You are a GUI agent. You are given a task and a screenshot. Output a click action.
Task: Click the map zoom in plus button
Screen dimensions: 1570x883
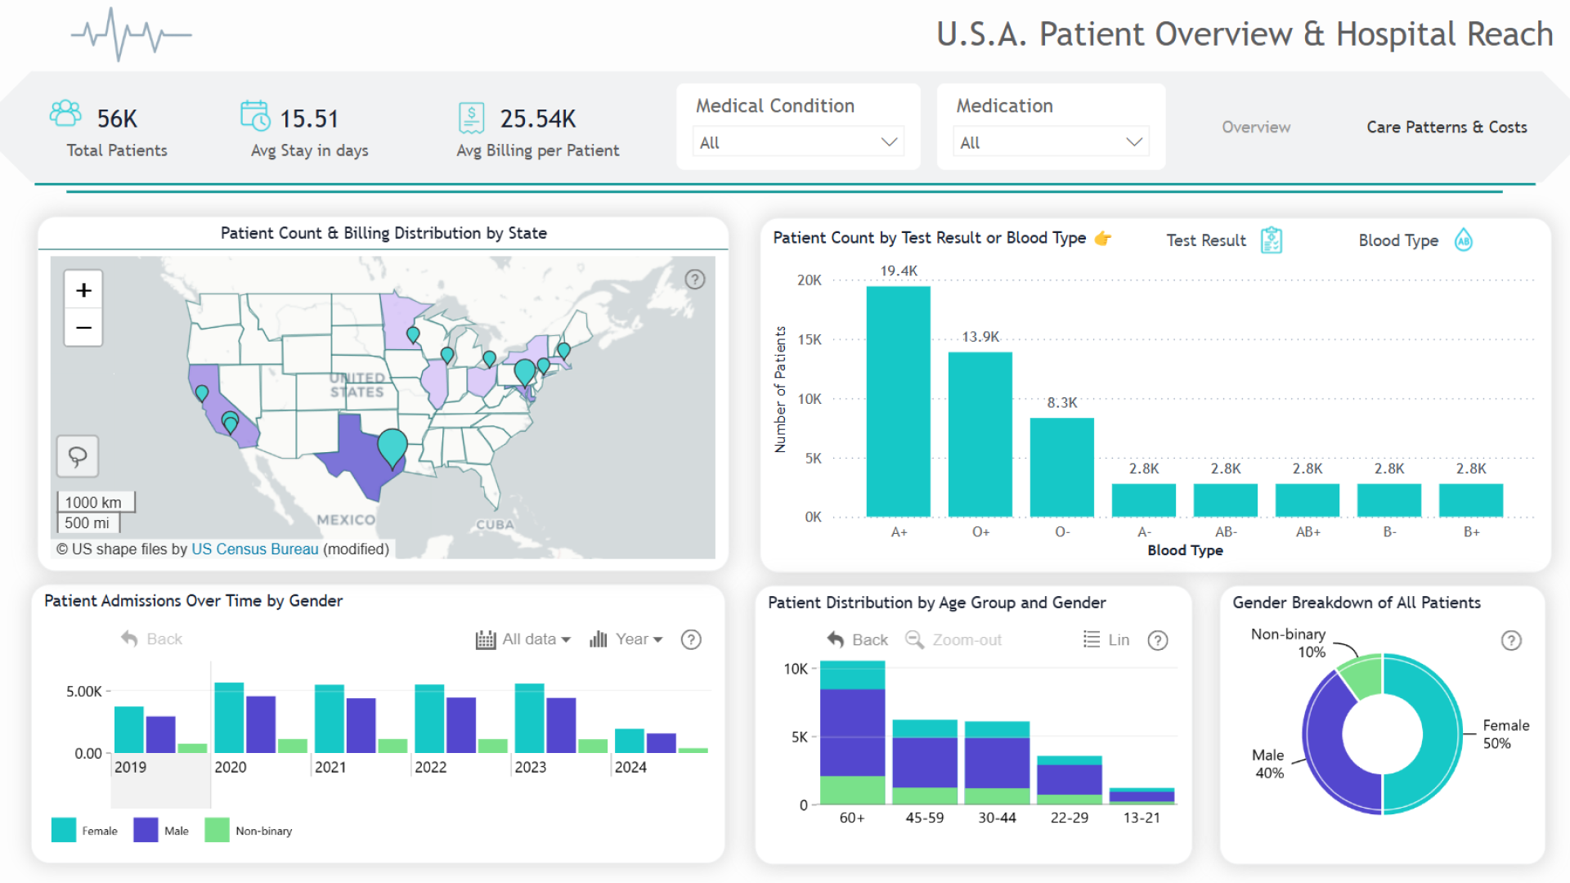click(83, 290)
